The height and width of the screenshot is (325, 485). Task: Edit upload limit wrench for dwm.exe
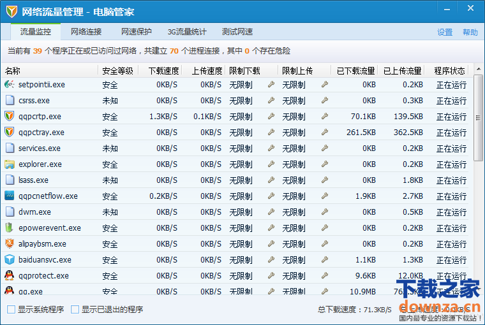(x=324, y=212)
